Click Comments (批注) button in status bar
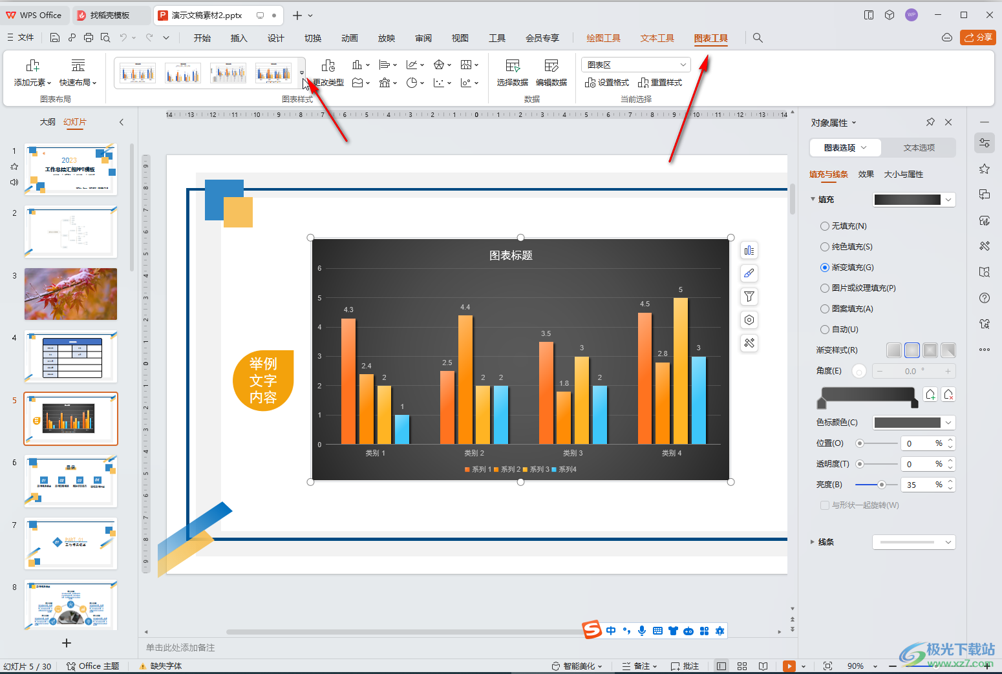 click(x=685, y=666)
